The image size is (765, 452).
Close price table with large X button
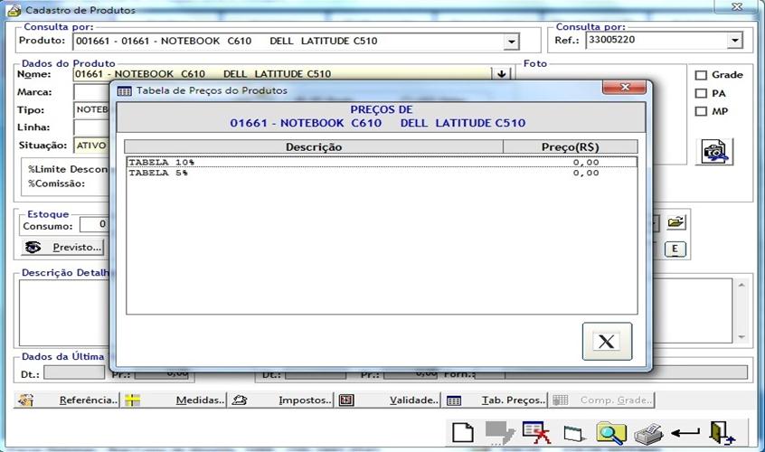coord(607,342)
